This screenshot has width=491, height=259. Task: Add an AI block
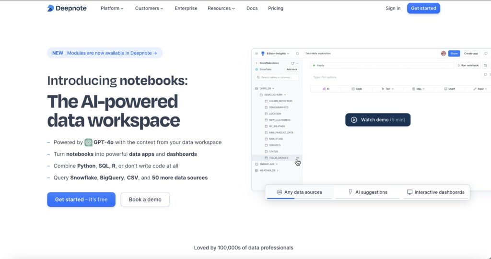[326, 89]
